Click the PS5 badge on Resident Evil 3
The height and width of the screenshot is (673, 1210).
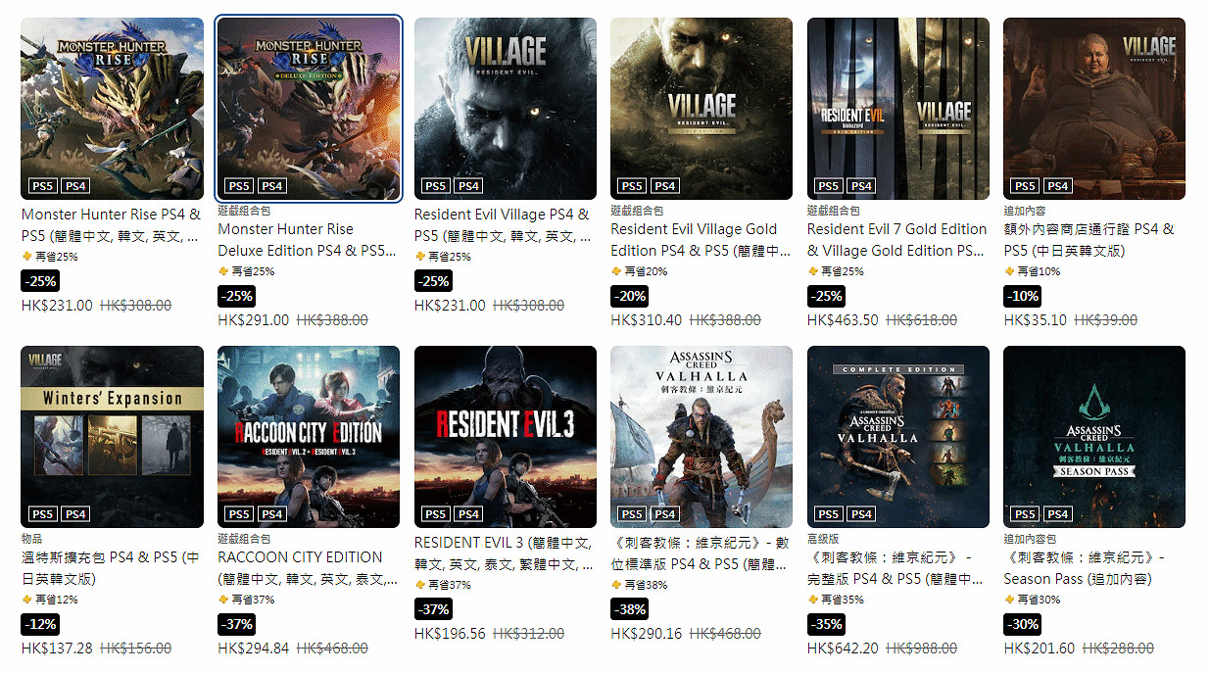pos(436,513)
